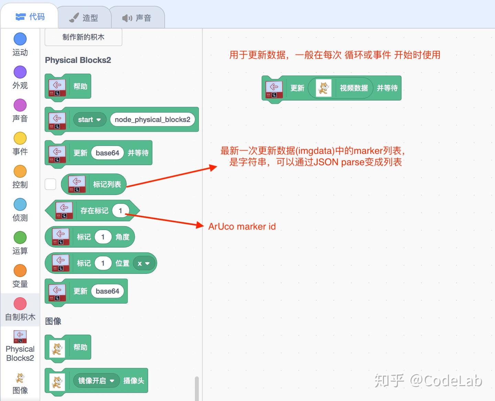Click the 视频数据 reporter in workspace block
The image size is (495, 401).
click(x=340, y=88)
